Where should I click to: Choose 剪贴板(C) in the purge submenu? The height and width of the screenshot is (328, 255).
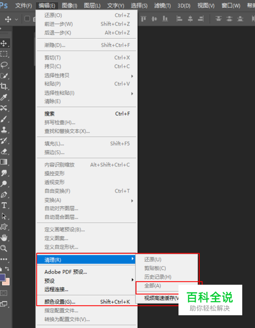pos(167,268)
